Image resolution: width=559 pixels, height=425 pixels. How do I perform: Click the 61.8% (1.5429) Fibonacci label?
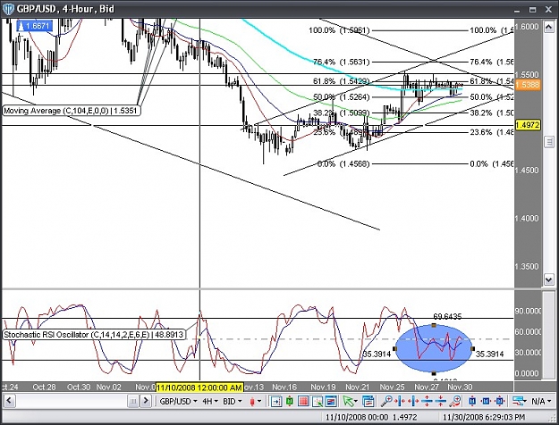341,81
